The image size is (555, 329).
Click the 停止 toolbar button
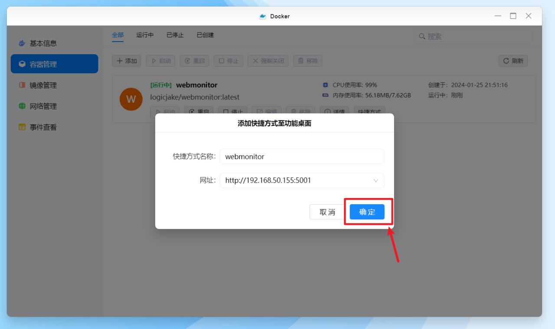(x=228, y=61)
